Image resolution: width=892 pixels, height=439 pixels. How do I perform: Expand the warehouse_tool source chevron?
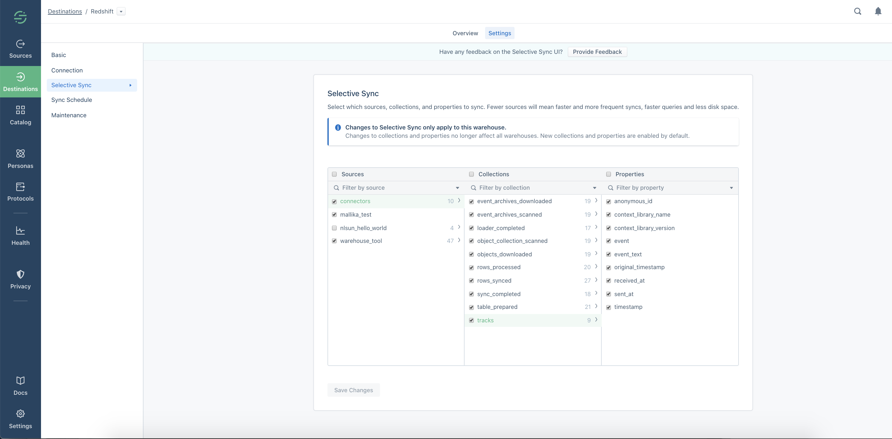pos(459,240)
